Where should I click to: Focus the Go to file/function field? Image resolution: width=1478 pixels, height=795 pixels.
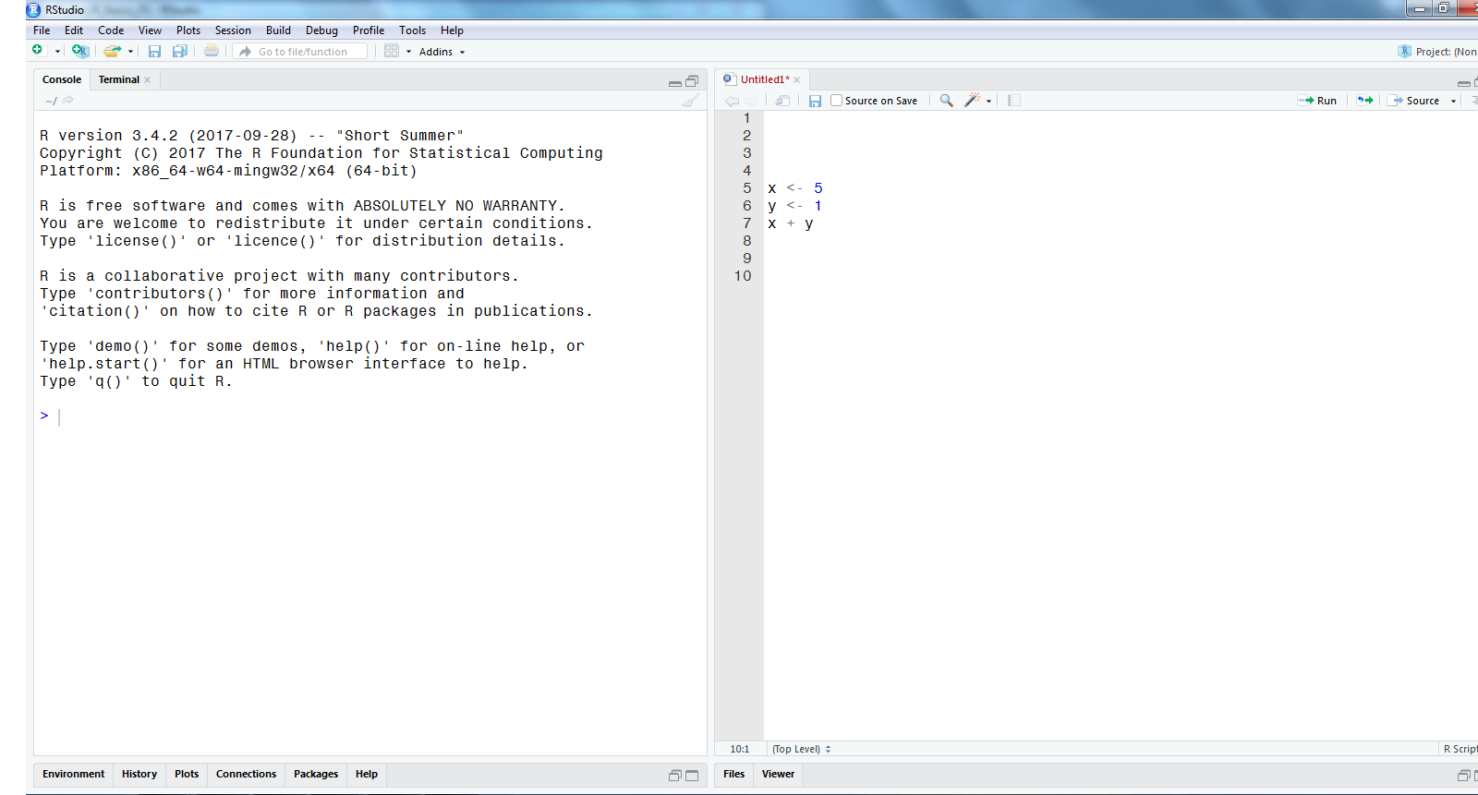pos(300,52)
